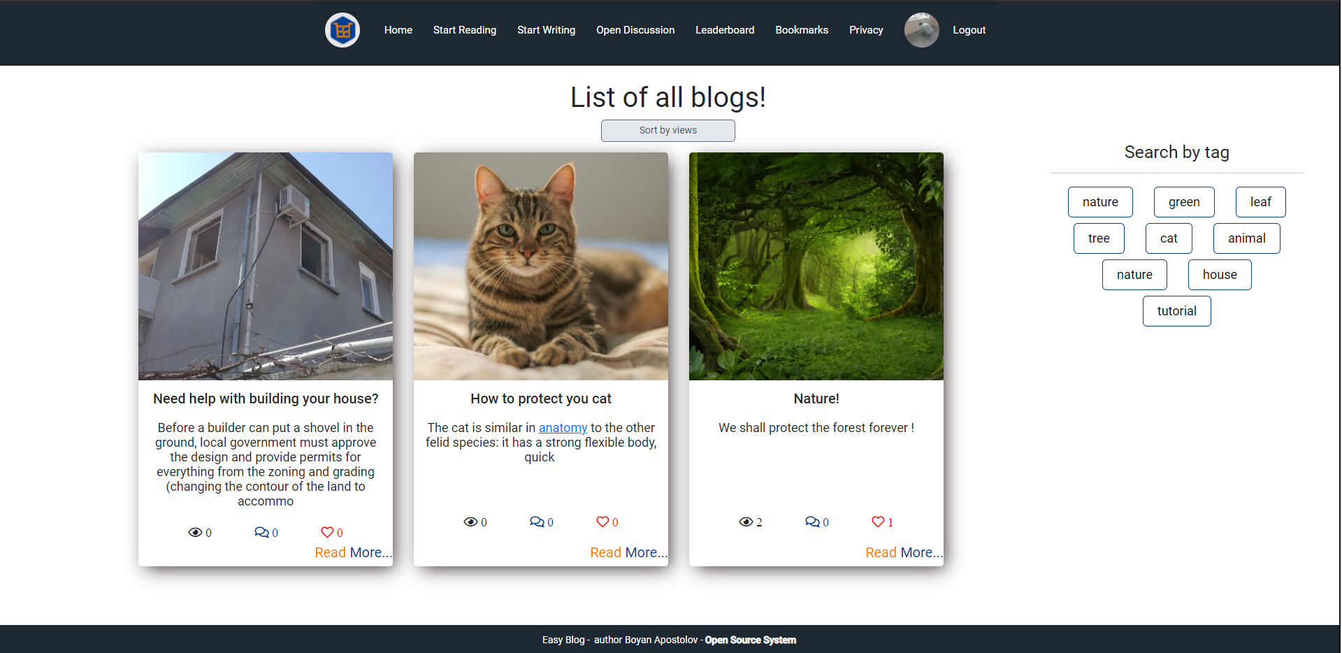The width and height of the screenshot is (1342, 653).
Task: Go to the Bookmarks page
Action: click(801, 30)
